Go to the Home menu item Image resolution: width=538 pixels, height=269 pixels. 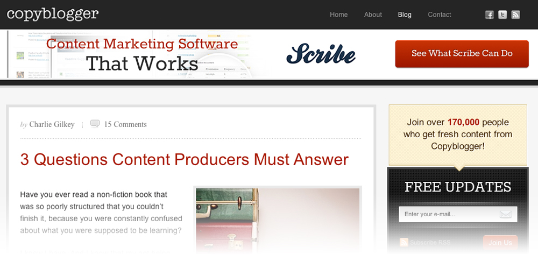click(x=338, y=15)
